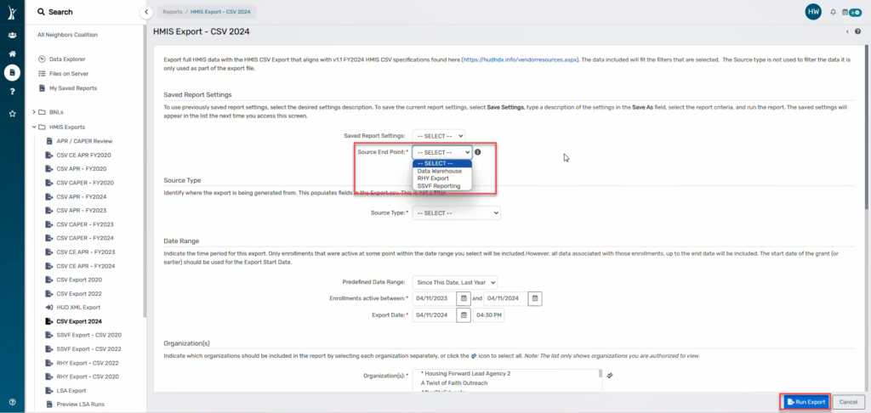The height and width of the screenshot is (413, 871).
Task: Open the notifications bell
Action: point(833,12)
